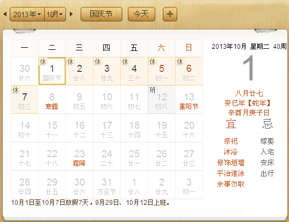Open the 国庆节 holiday selector
This screenshot has width=289, height=222.
click(x=102, y=14)
